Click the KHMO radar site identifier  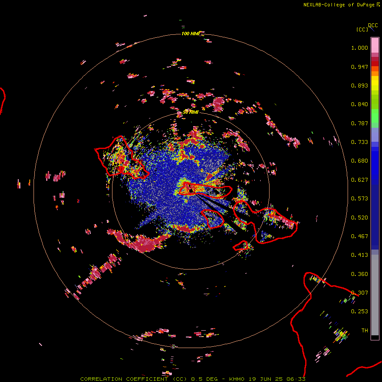point(237,379)
